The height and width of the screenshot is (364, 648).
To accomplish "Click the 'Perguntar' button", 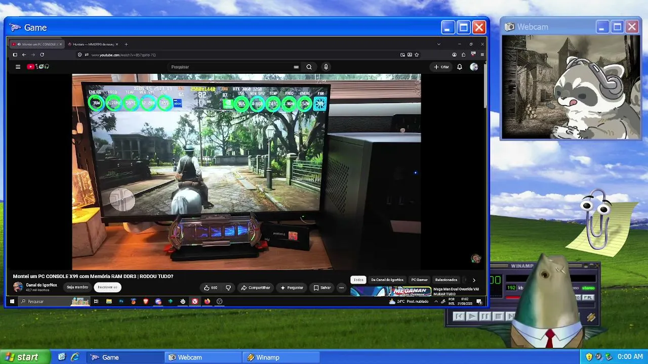I will pyautogui.click(x=292, y=288).
